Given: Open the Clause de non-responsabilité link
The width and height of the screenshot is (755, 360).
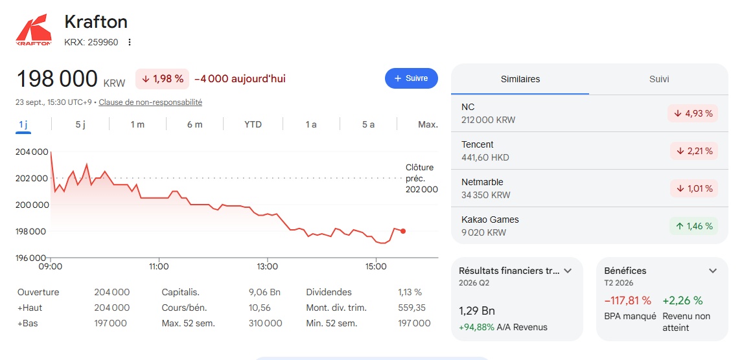Looking at the screenshot, I should click(x=150, y=102).
